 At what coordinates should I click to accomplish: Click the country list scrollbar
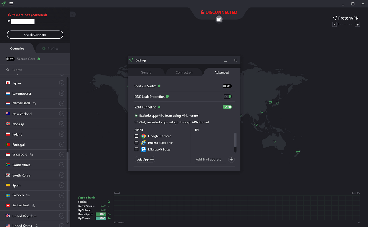pyautogui.click(x=68, y=187)
